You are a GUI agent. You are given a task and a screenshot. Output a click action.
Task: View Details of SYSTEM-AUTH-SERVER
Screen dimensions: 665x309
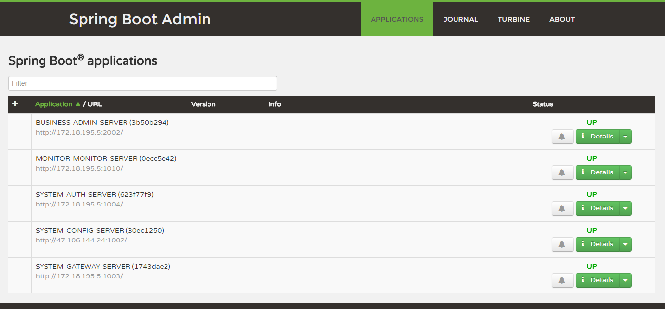coord(597,208)
